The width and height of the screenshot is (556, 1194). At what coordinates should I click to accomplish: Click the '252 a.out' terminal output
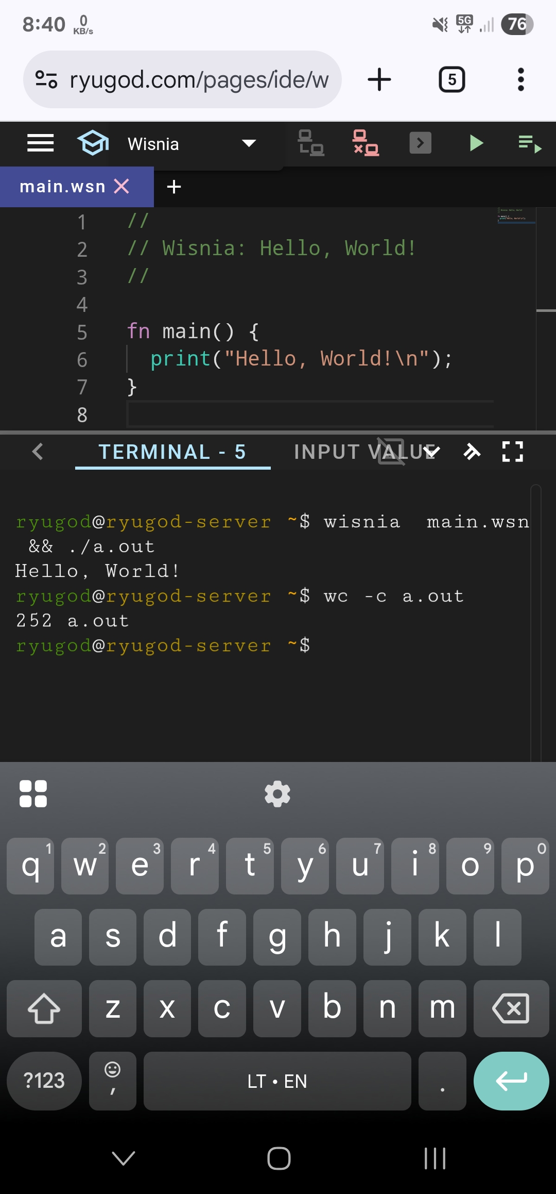[72, 621]
